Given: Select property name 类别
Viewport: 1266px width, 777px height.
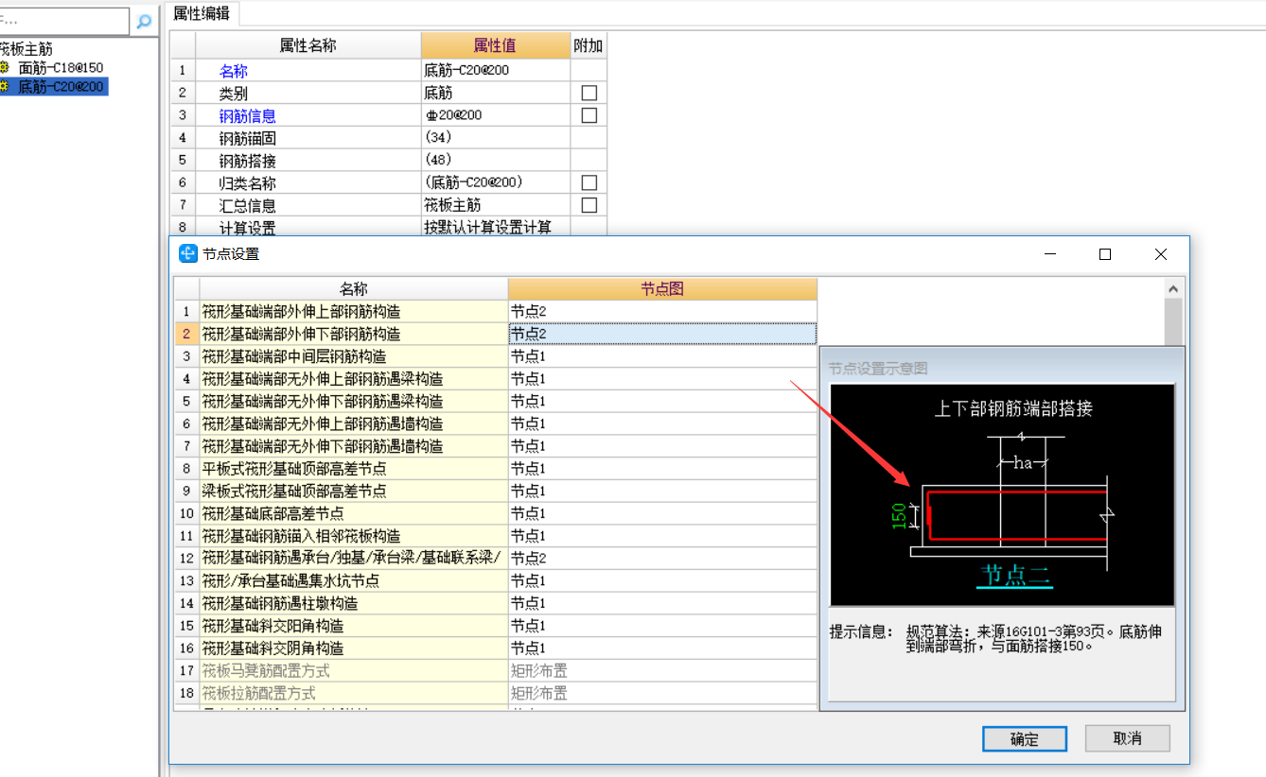Looking at the screenshot, I should [234, 94].
